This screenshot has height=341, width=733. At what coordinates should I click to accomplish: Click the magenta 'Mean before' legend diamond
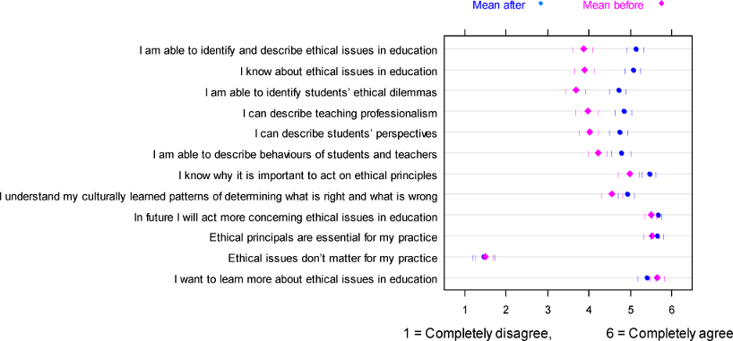coord(661,4)
